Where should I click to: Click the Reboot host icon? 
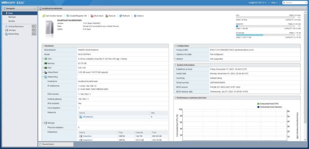107,16
